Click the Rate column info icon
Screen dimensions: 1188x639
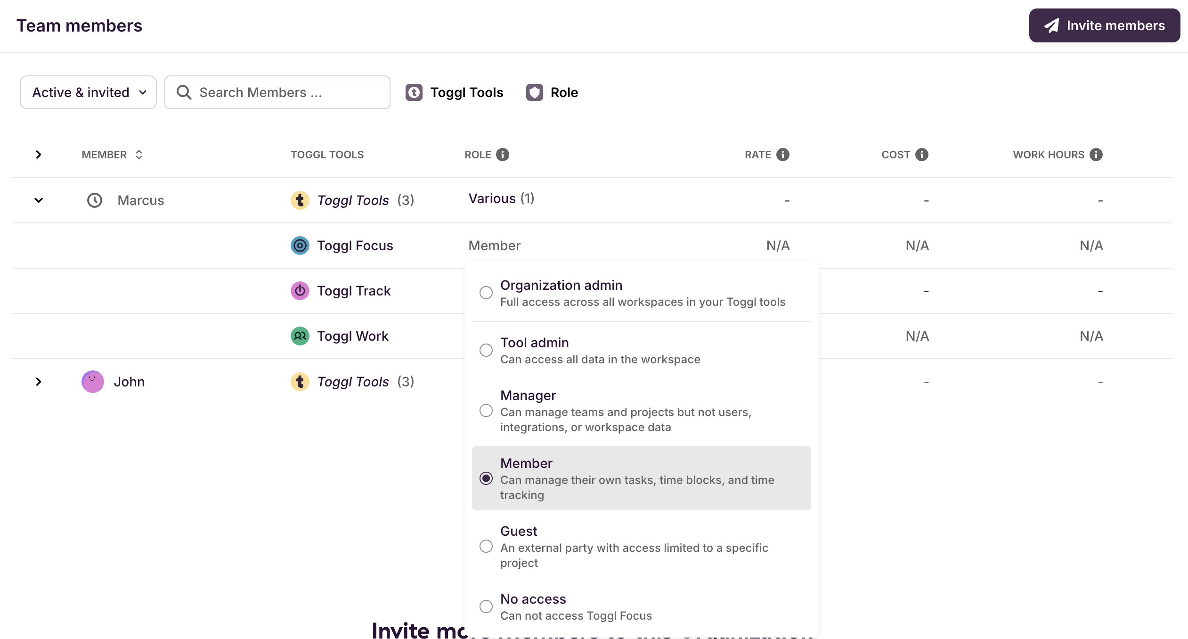coord(783,155)
